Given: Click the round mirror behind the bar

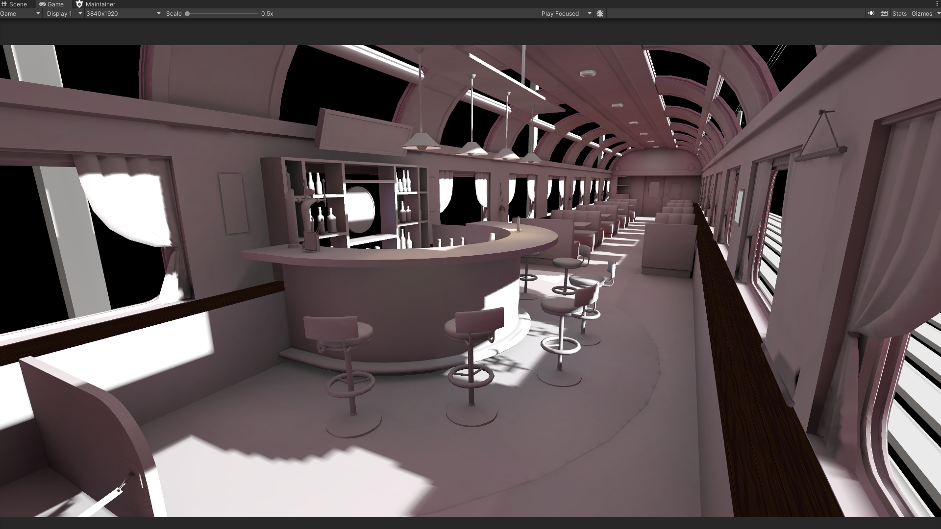Looking at the screenshot, I should tap(360, 210).
